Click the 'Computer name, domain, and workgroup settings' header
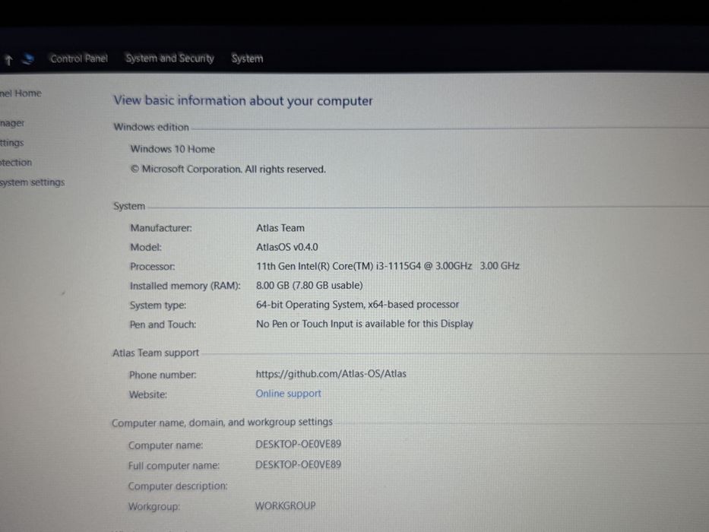 pos(222,423)
